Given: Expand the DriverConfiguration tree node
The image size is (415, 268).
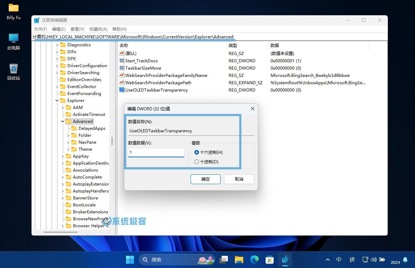Looking at the screenshot, I should point(57,66).
